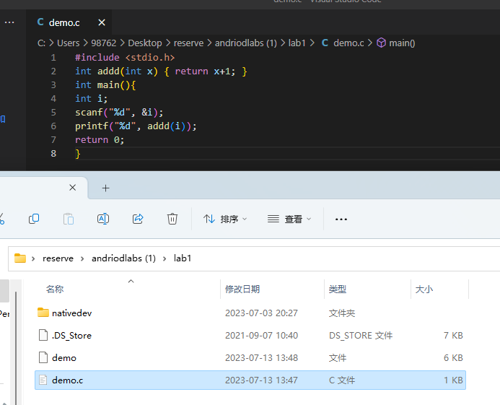The image size is (500, 405).
Task: Click reserve in the VS Code breadcrumb
Action: coord(188,43)
